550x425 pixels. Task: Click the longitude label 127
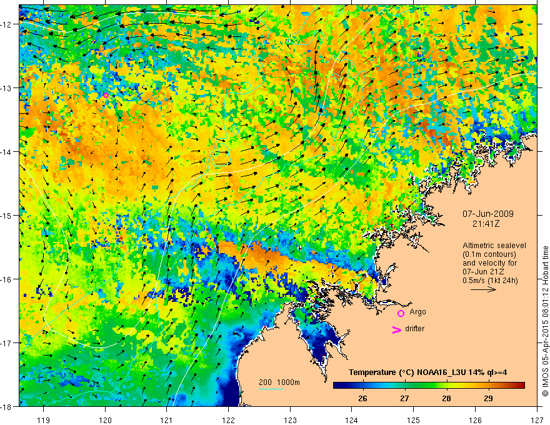[537, 420]
